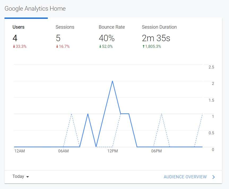Click the 33.3% users decrease indicator

click(x=20, y=46)
